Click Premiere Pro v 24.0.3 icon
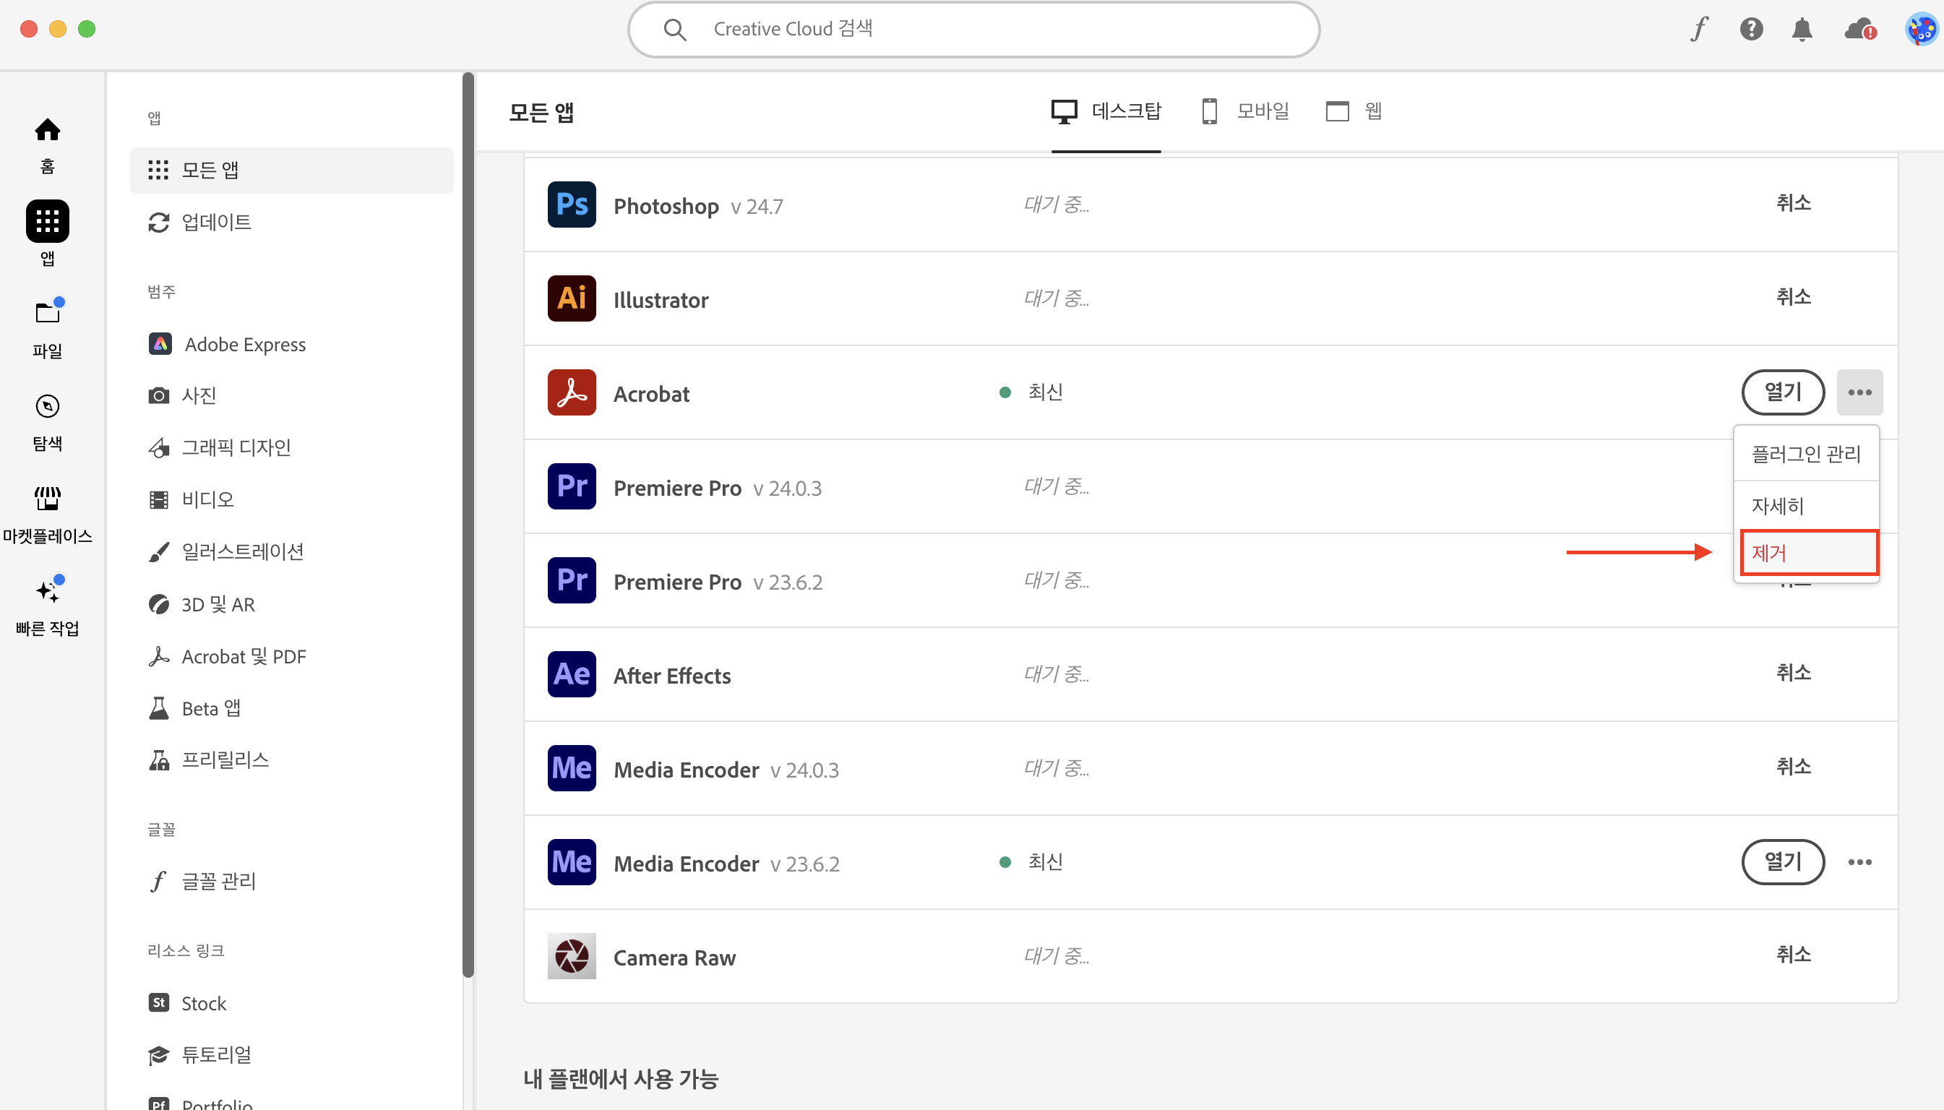This screenshot has width=1944, height=1110. [x=572, y=486]
